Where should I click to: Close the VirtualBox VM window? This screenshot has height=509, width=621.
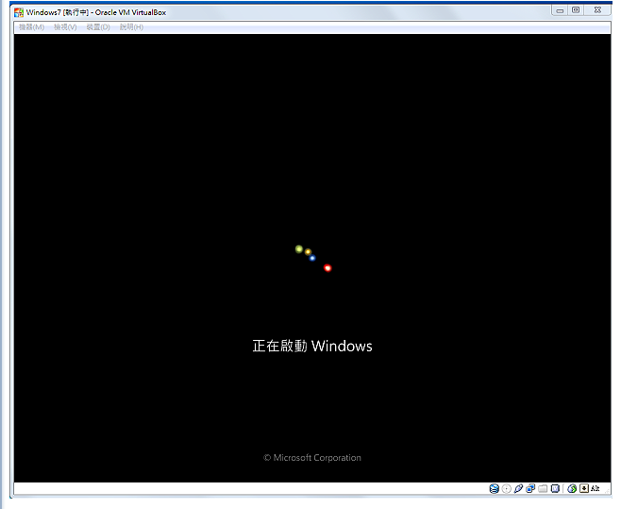click(597, 10)
